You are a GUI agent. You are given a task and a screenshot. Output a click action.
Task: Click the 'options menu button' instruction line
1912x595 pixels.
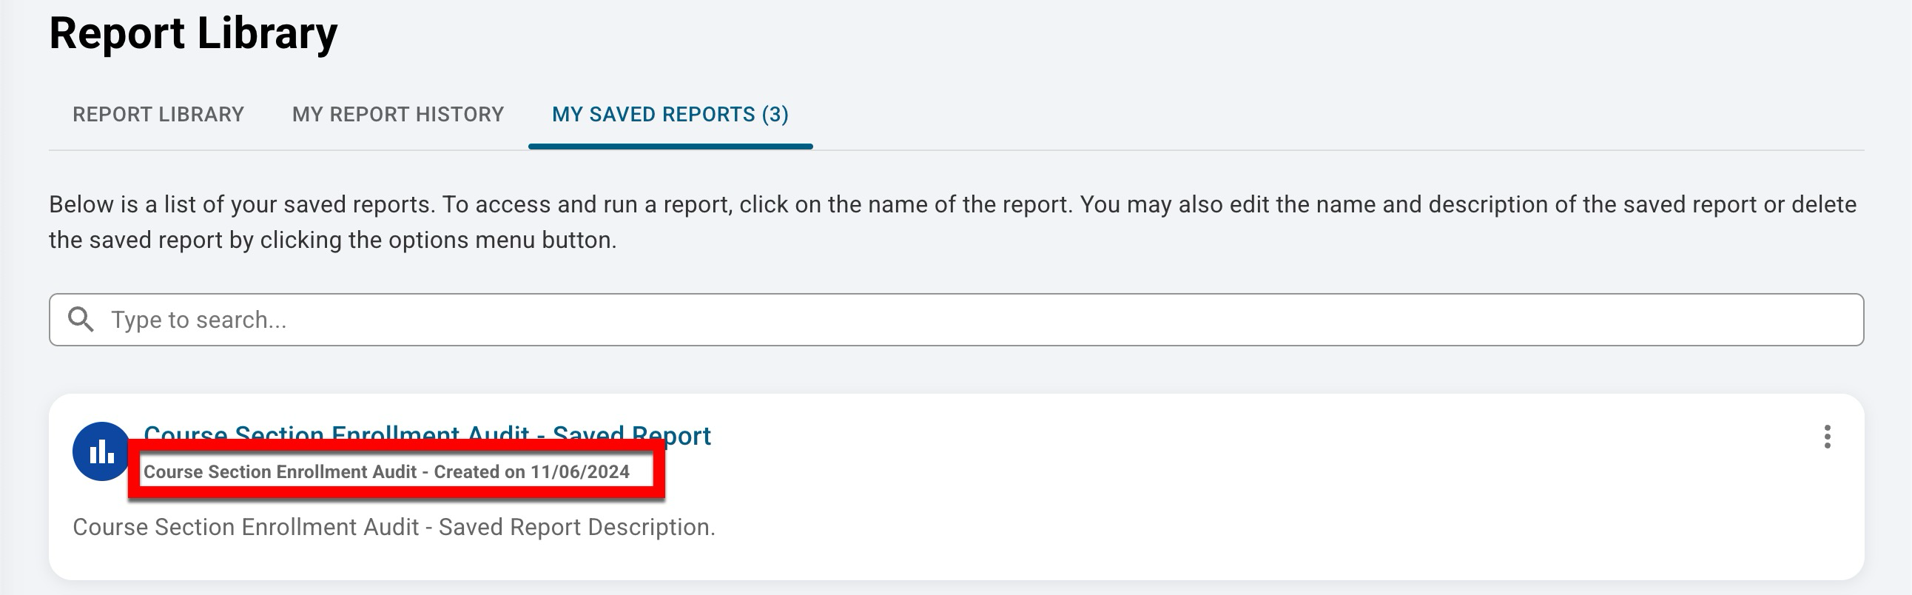[x=332, y=241]
